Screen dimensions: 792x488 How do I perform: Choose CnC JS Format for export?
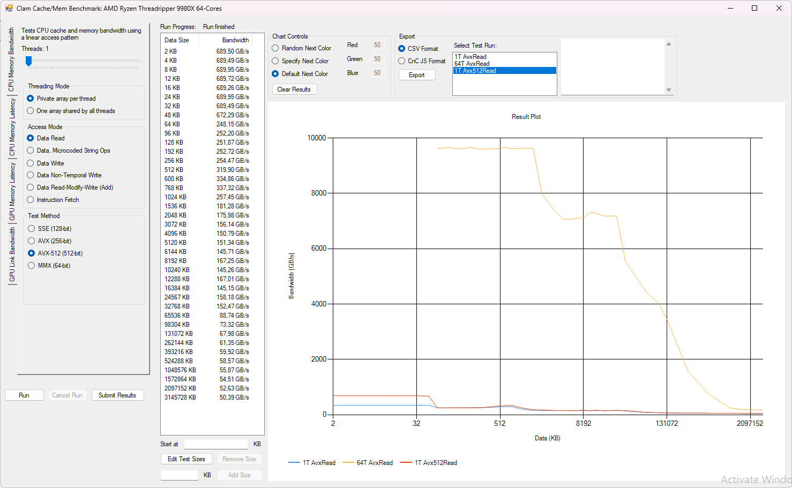tap(422, 61)
